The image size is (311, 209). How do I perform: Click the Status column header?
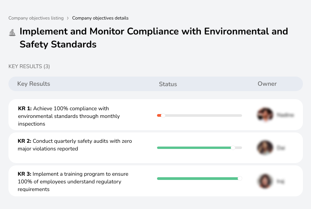[x=168, y=84]
